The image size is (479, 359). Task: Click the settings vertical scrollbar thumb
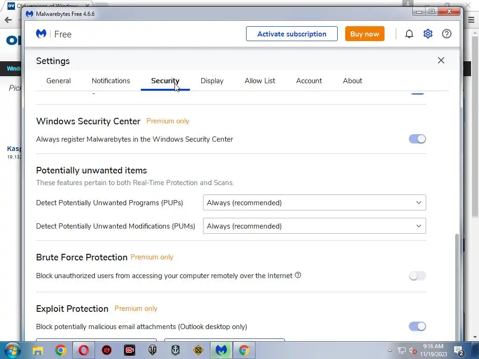pos(457,287)
